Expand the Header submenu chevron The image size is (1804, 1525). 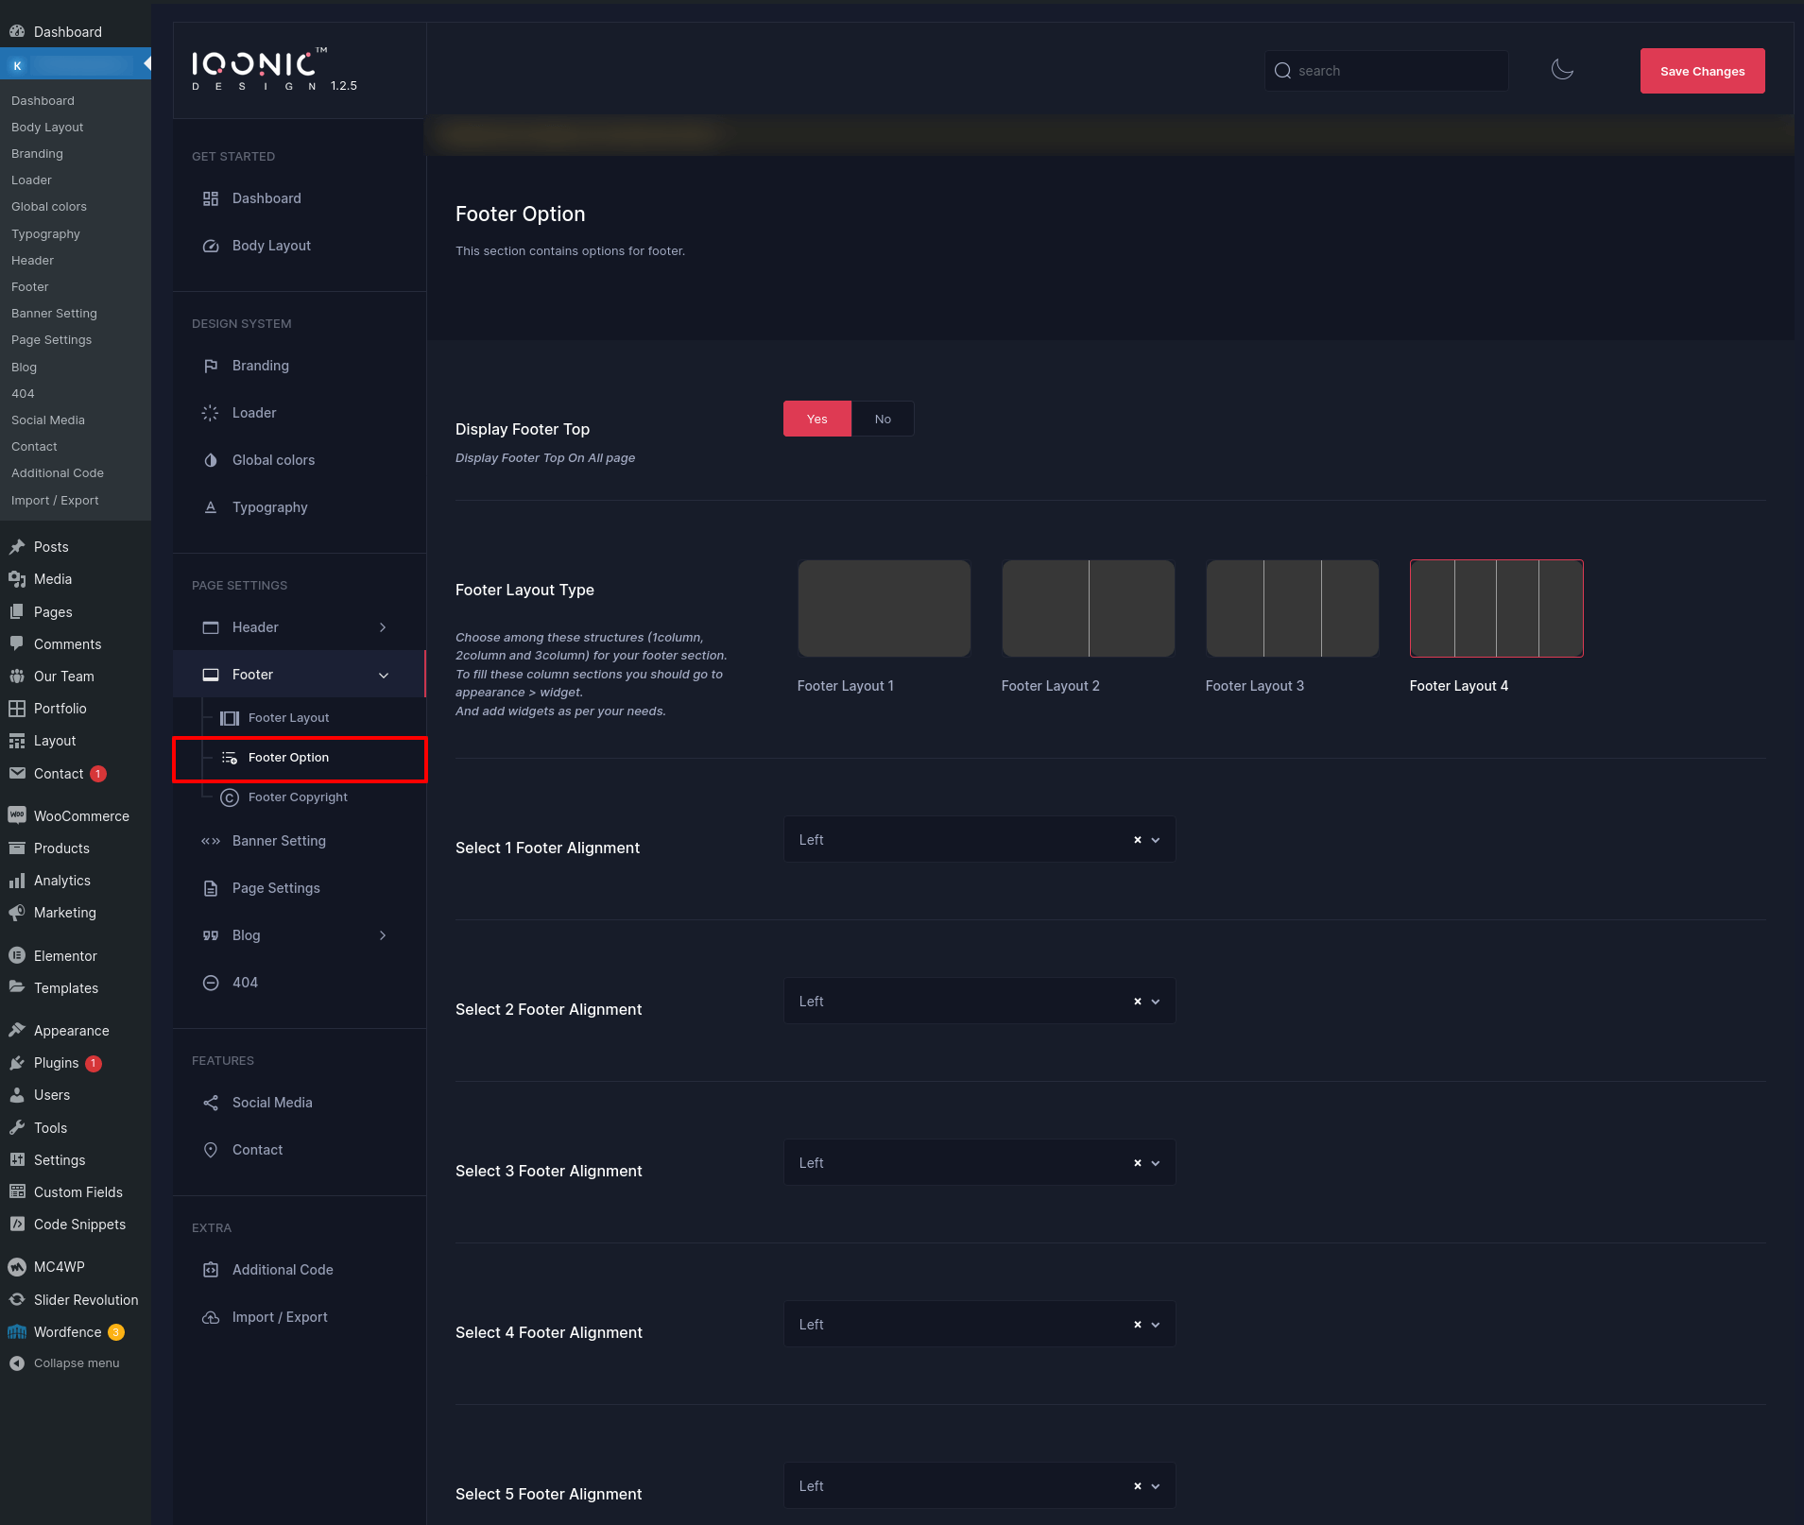(383, 627)
